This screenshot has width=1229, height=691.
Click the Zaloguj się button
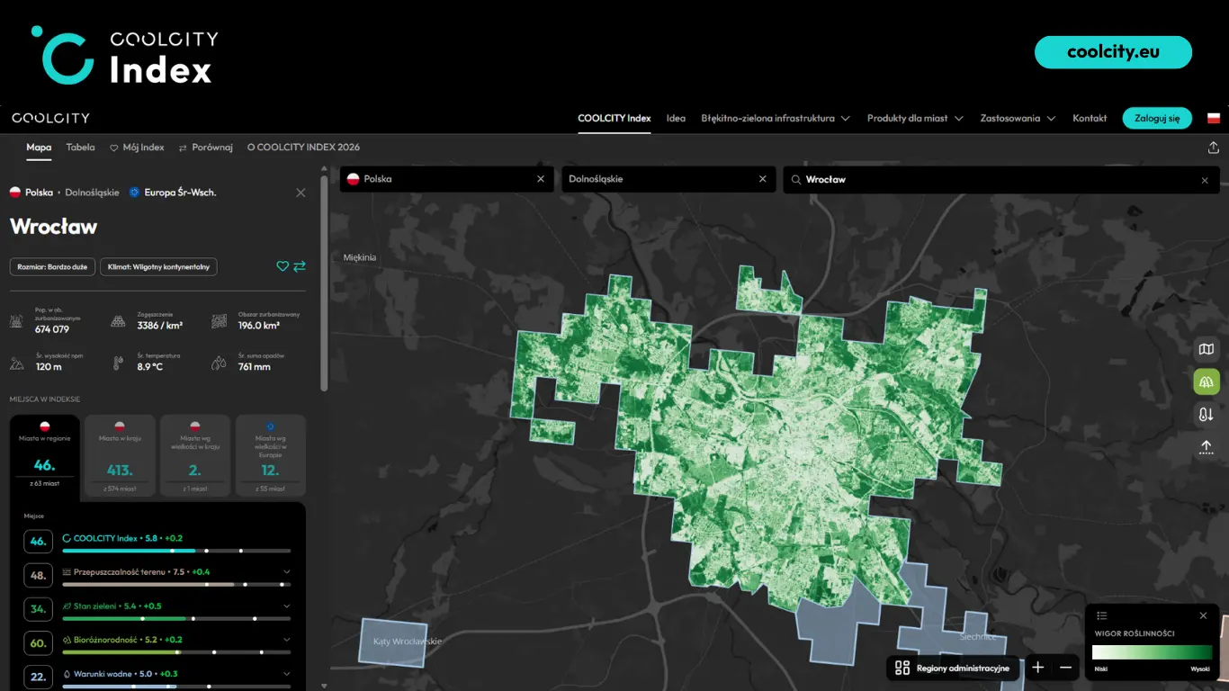tap(1157, 118)
